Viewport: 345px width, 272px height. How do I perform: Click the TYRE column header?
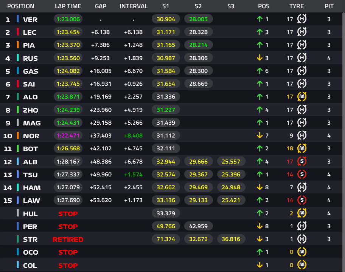(x=297, y=6)
